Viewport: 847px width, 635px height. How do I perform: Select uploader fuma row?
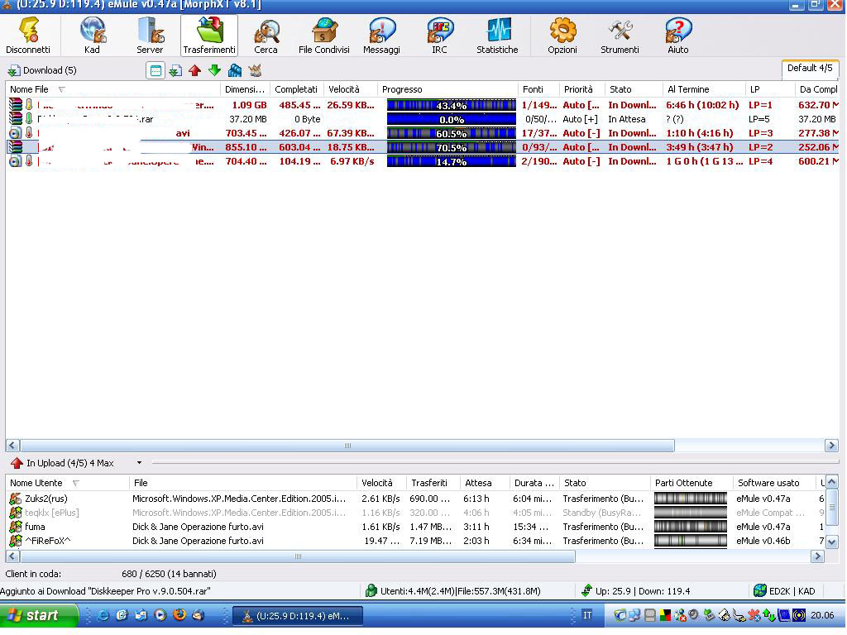(416, 527)
